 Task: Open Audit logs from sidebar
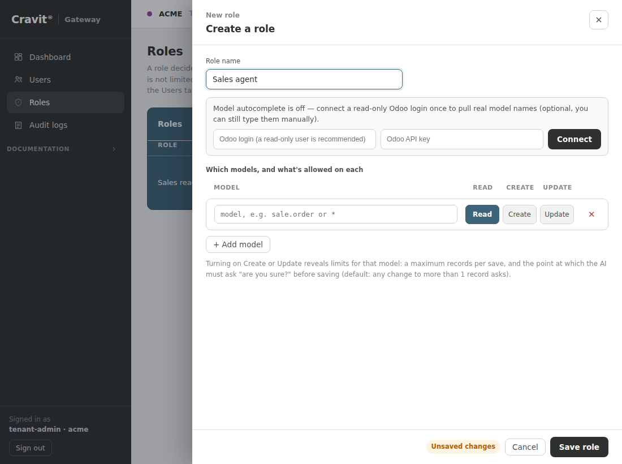[x=66, y=125]
